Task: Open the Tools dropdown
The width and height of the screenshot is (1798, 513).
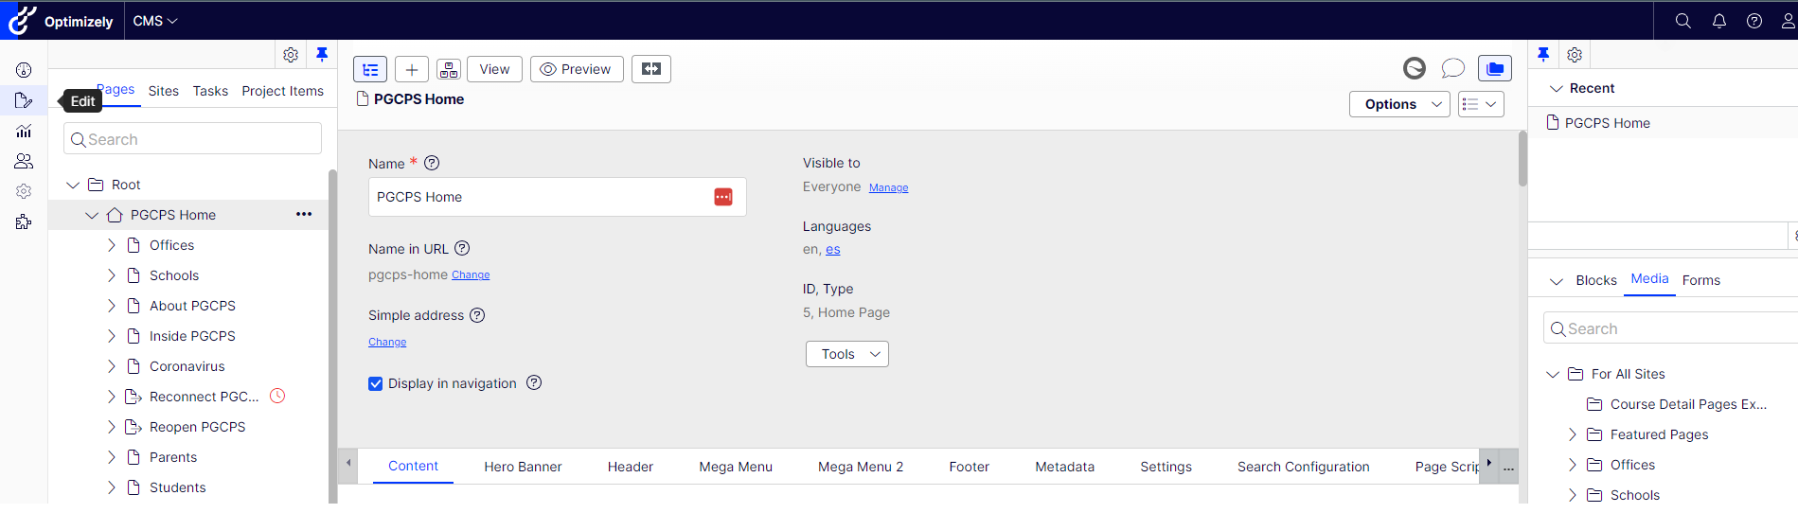Action: click(847, 354)
